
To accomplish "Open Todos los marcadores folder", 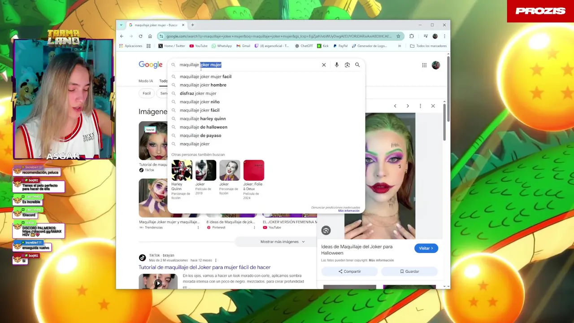I will tap(428, 46).
